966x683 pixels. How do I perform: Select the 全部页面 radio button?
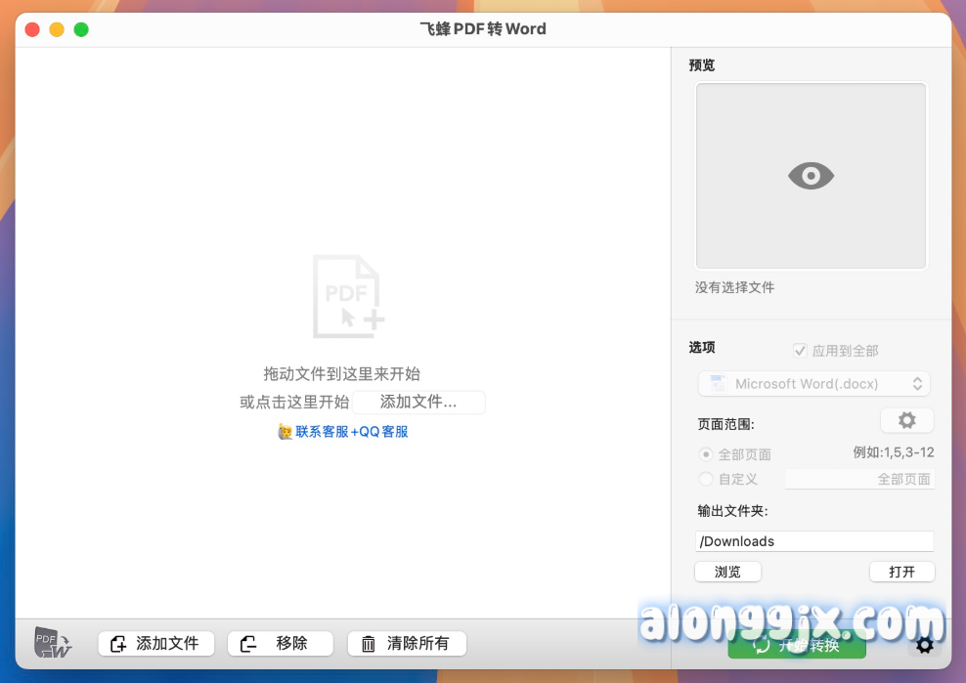[706, 454]
